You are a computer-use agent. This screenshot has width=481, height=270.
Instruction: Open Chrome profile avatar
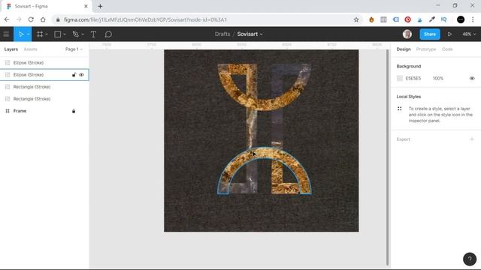[461, 19]
